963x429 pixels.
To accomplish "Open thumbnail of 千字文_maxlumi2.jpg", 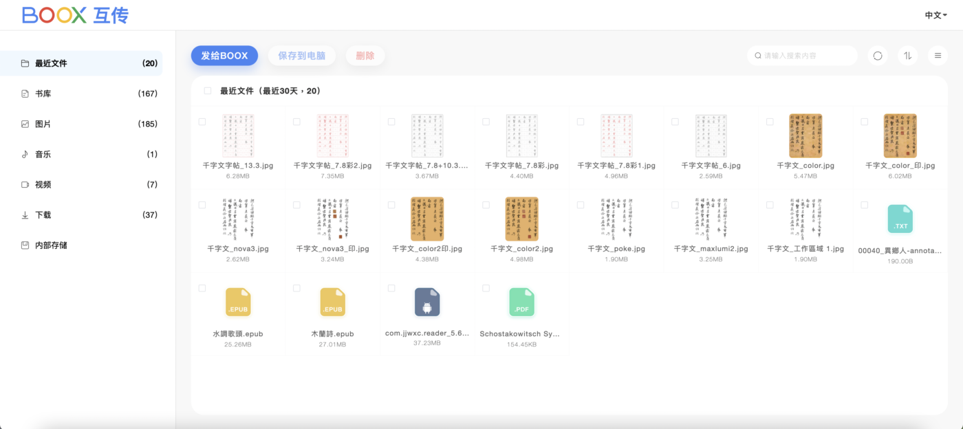I will [x=711, y=219].
